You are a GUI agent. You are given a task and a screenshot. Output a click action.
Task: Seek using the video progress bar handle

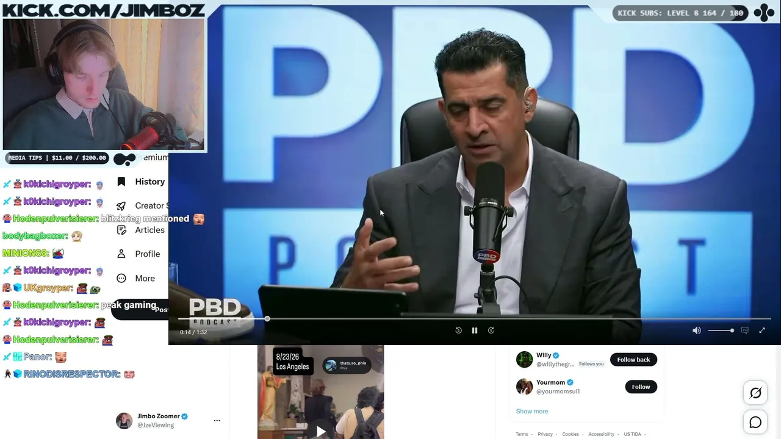267,319
